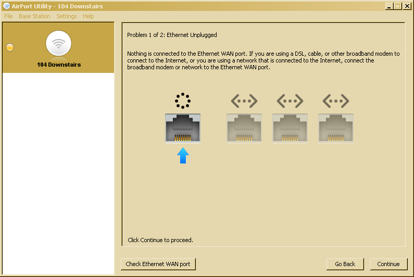Minimize the AirPort Utility window
Screen dimensions: 414x277
pos(389,6)
